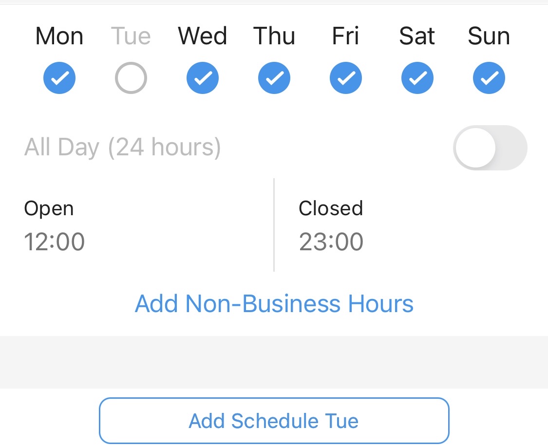Click the Fri day label text
This screenshot has width=548, height=446.
pos(346,35)
